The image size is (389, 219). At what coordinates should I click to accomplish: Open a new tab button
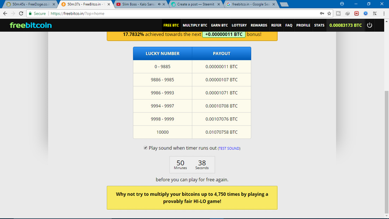pyautogui.click(x=284, y=4)
